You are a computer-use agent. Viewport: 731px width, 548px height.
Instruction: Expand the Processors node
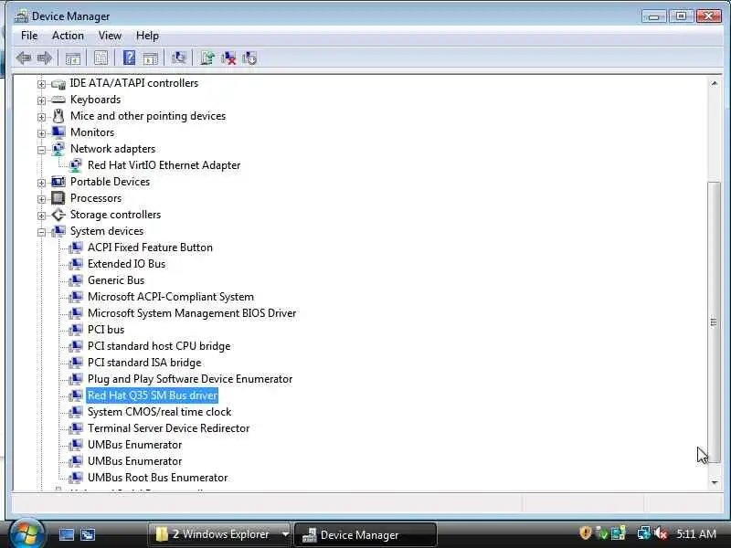(41, 199)
